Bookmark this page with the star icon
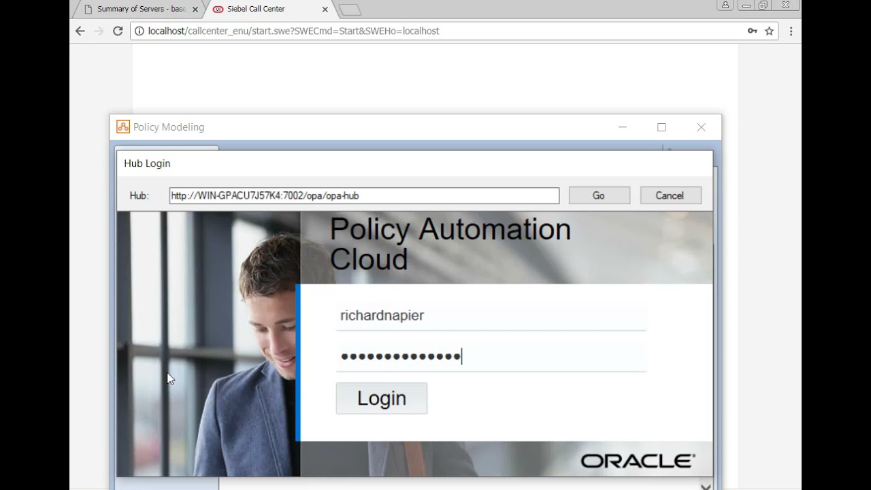 770,31
